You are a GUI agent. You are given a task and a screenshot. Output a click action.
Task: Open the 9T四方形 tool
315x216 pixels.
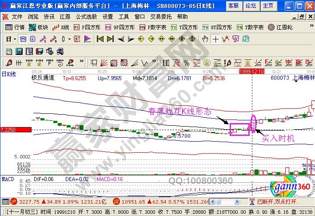point(217,27)
